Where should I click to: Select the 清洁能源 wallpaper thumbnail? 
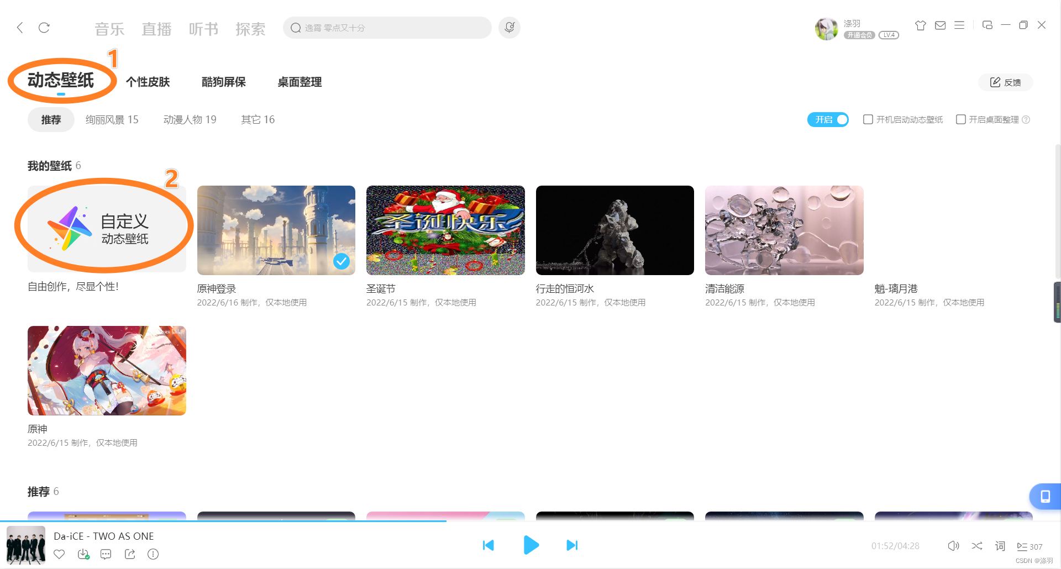pyautogui.click(x=784, y=230)
